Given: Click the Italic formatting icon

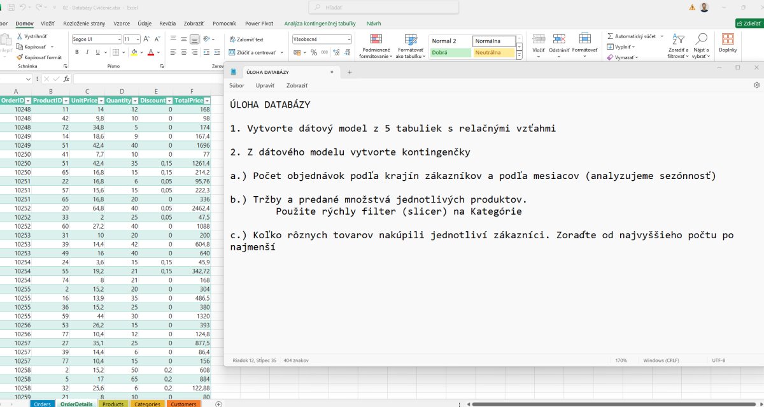Looking at the screenshot, I should tap(87, 52).
